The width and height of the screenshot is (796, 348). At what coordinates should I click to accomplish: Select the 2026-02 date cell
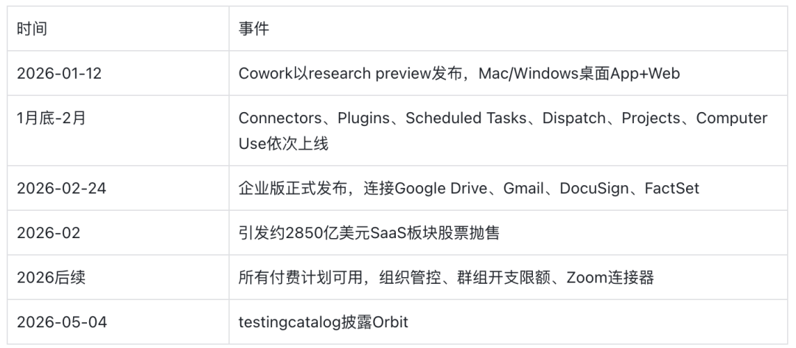[118, 233]
